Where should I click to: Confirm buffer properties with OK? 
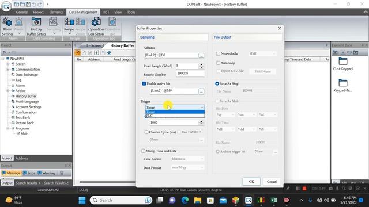[x=251, y=182]
